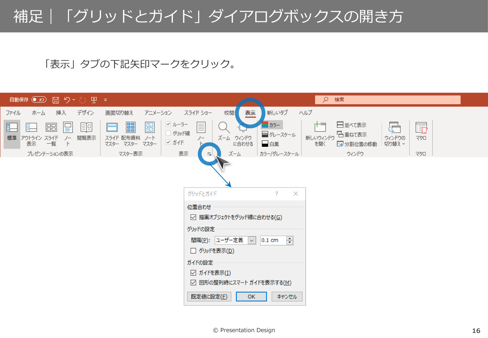Open the スライド ショー tab
Screen dimensions: 488x338
coord(198,113)
